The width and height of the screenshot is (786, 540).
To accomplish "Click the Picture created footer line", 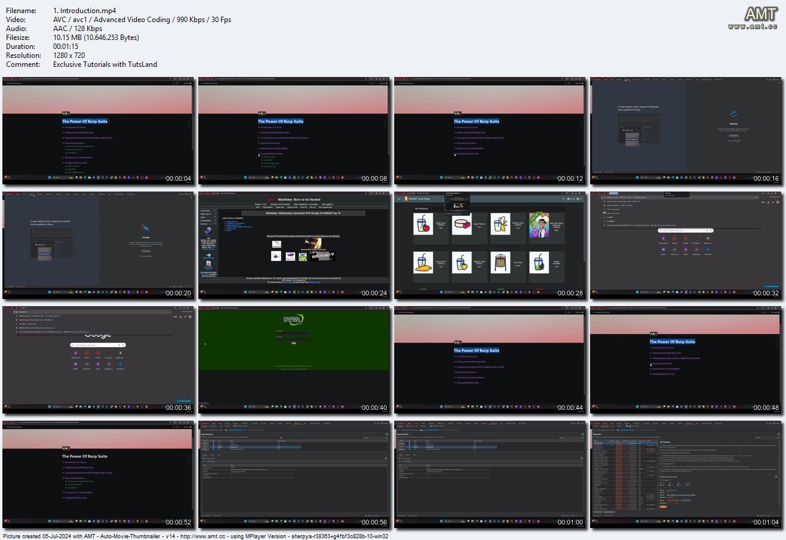I will [x=195, y=536].
